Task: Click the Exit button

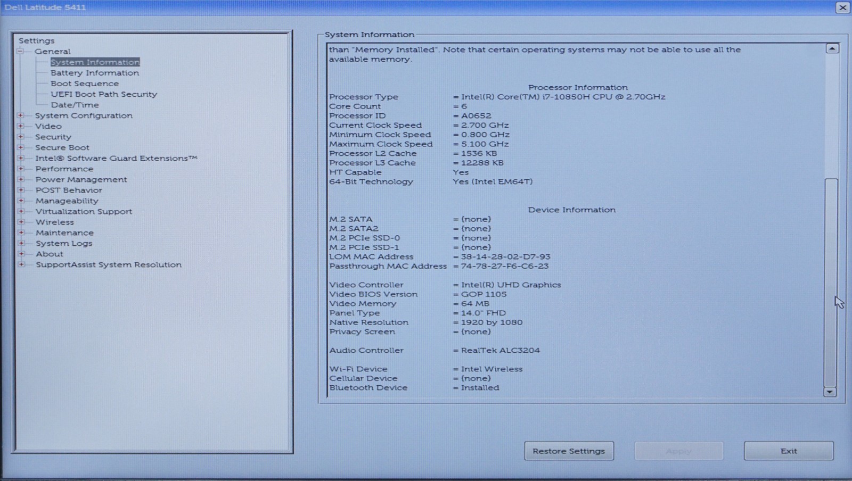Action: [789, 451]
